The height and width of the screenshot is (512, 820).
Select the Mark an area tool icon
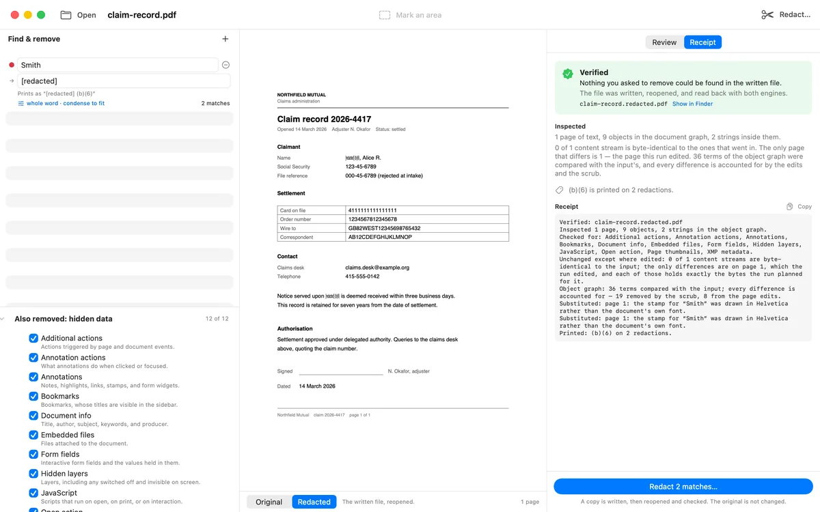[385, 15]
